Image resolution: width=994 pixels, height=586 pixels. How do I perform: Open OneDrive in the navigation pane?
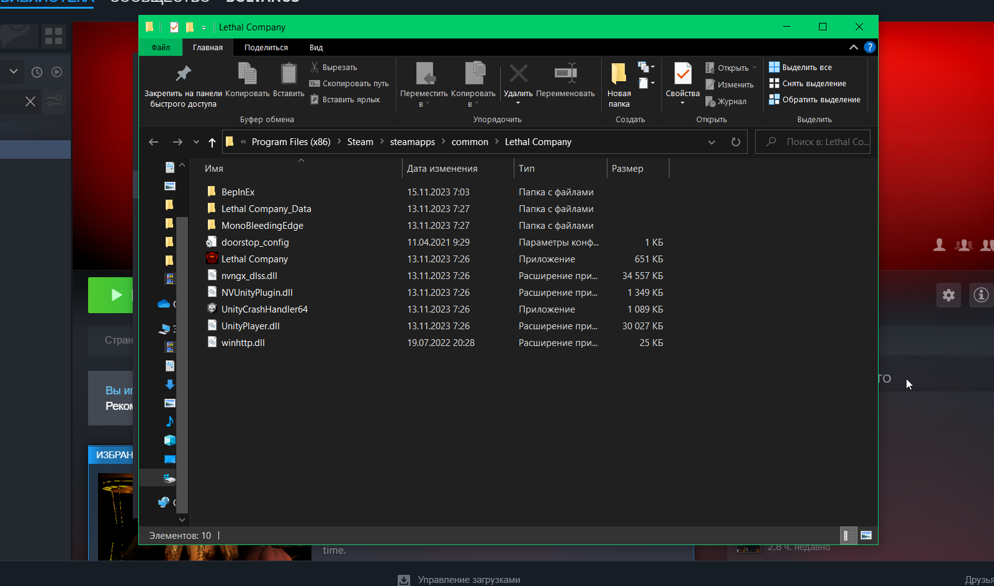tap(164, 304)
